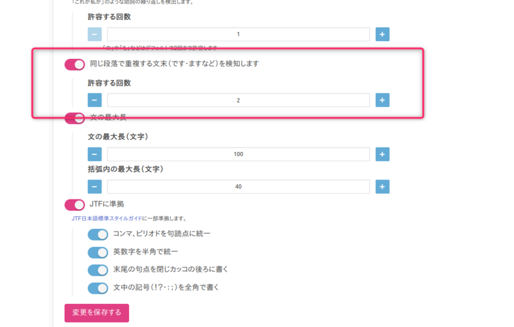Toggle the JTFに準拠 switch
This screenshot has width=514, height=327.
click(75, 205)
